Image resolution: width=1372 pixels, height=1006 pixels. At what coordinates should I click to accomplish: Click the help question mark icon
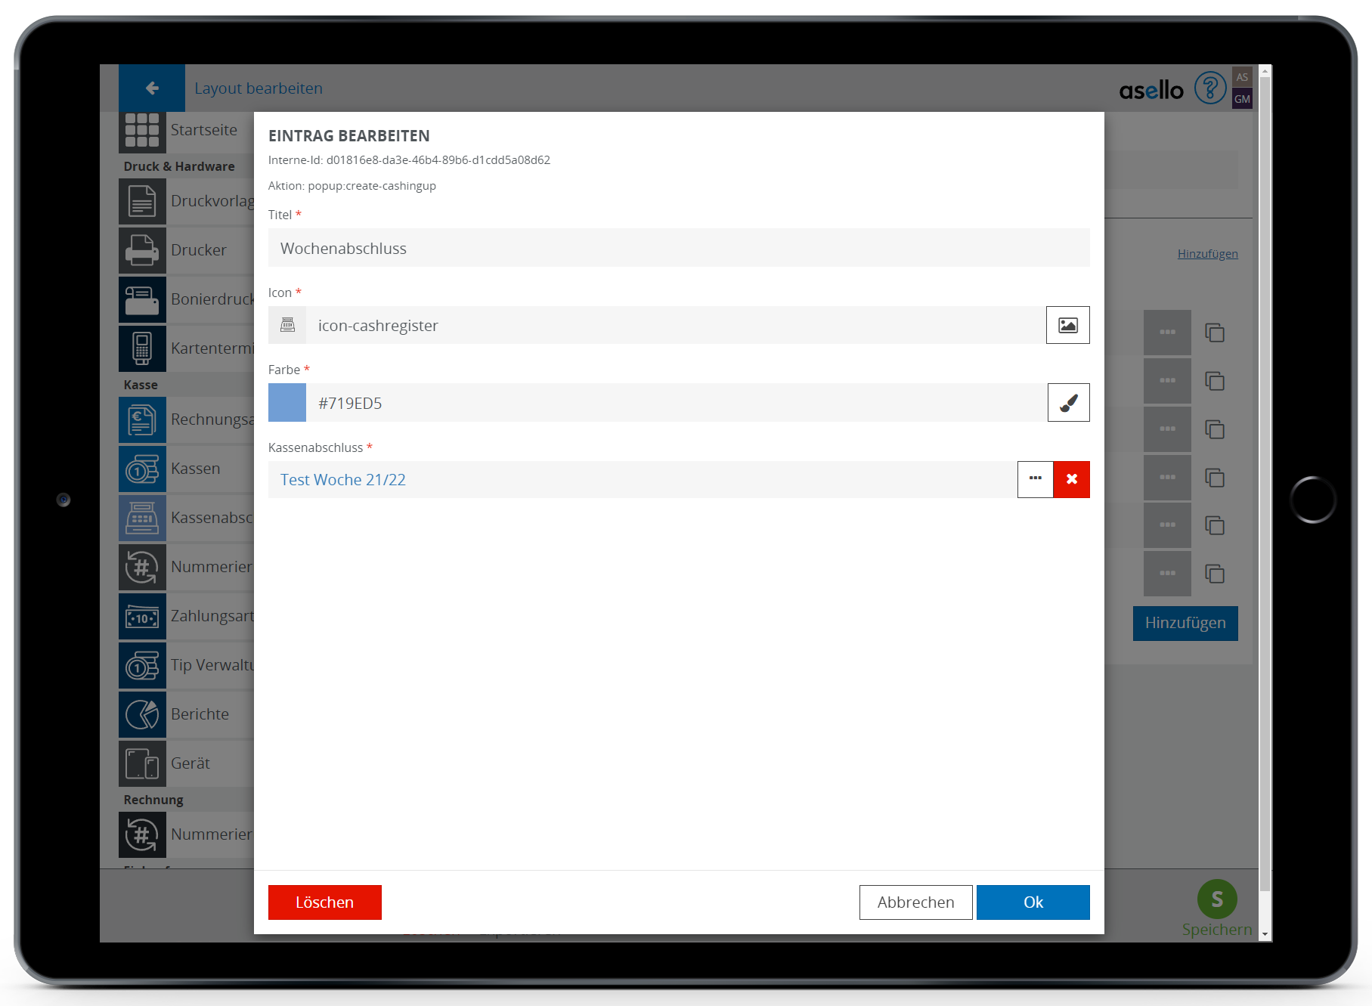[x=1209, y=88]
